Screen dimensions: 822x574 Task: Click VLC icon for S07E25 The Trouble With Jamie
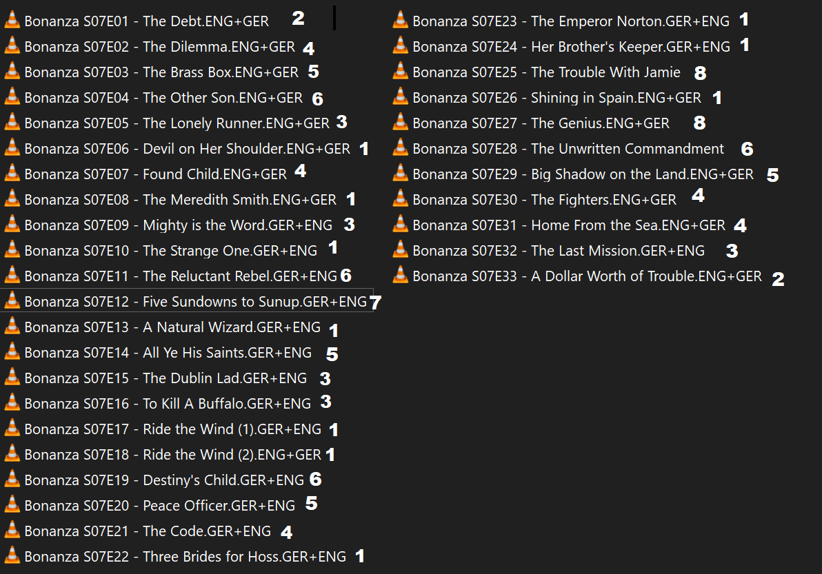point(401,71)
